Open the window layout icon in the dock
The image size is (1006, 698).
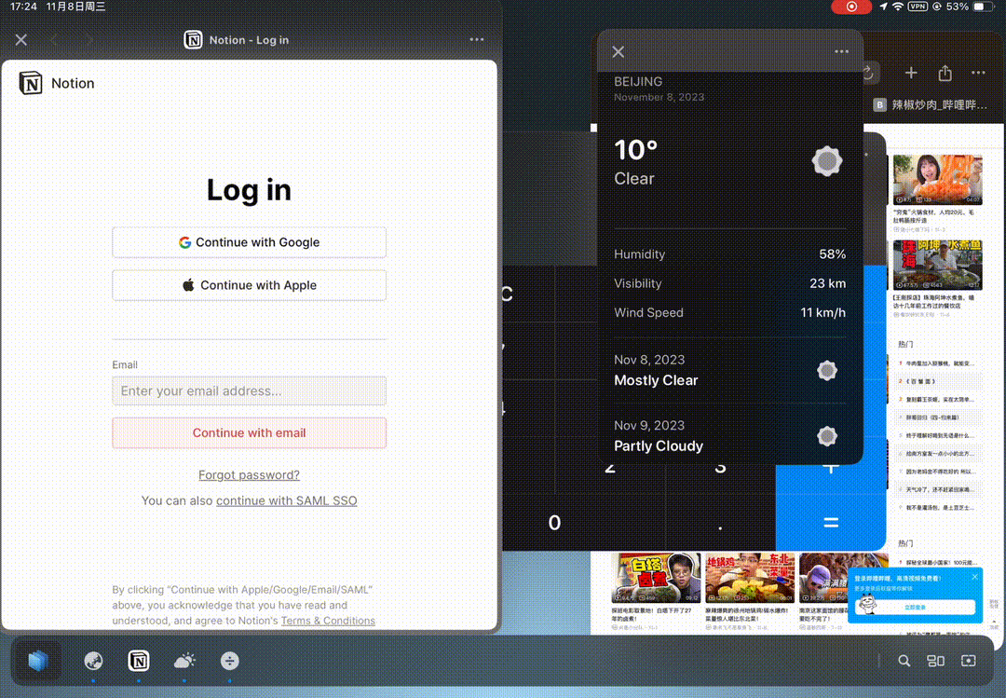pyautogui.click(x=936, y=661)
